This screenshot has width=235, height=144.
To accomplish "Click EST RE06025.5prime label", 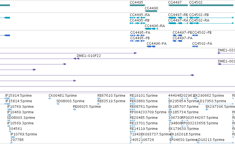I will (x=87, y=107).
